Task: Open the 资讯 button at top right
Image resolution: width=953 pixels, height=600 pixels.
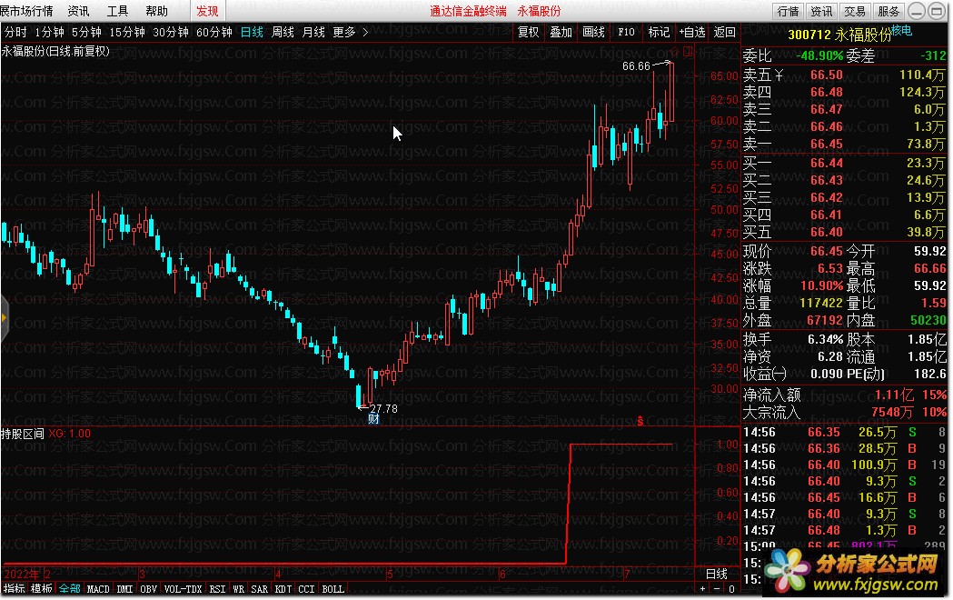Action: 821,11
